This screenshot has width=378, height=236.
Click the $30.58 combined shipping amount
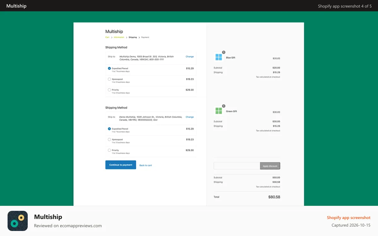(x=276, y=182)
